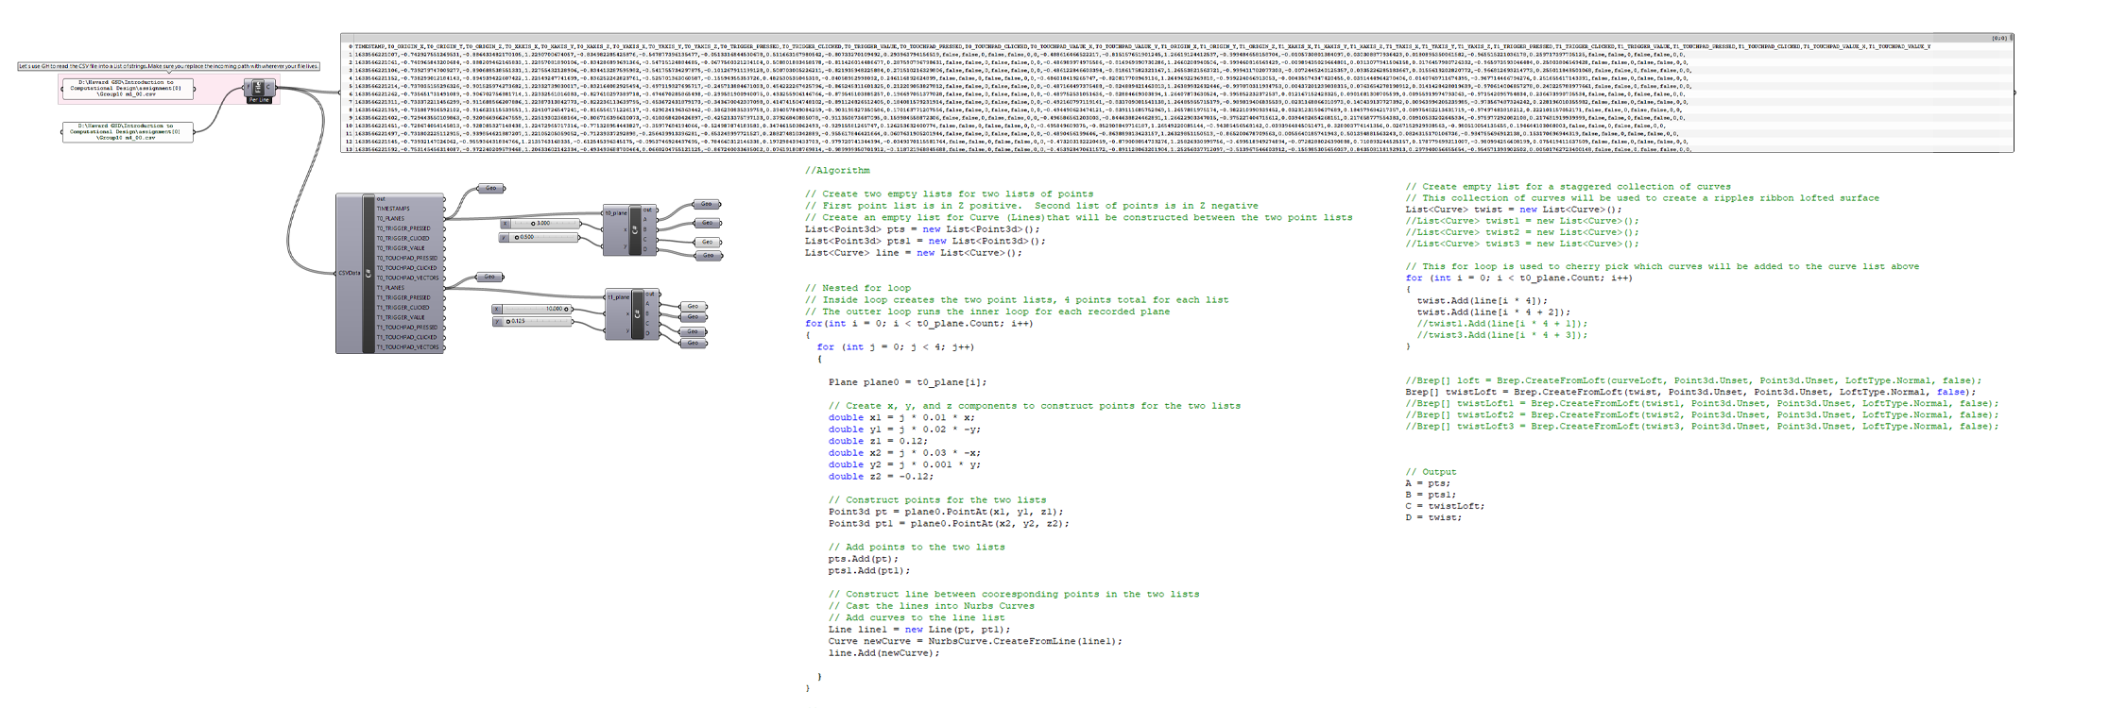The height and width of the screenshot is (708, 2126).
Task: Click the file path panel for Group10 m4_00.csv
Action: click(128, 131)
